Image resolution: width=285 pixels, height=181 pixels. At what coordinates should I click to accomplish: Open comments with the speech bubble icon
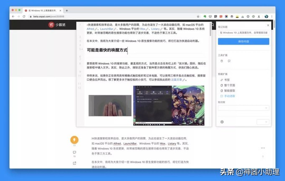click(74, 152)
